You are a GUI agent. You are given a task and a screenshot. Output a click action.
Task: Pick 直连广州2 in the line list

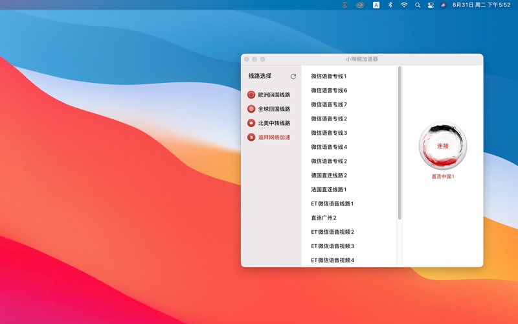[x=324, y=218]
